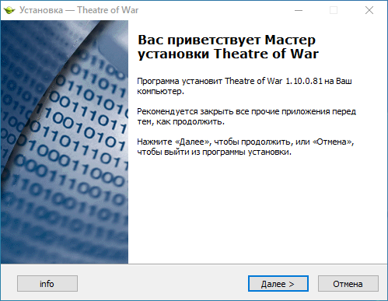The image size is (388, 301).
Task: Click the title text "Установка — Theatre of War"
Action: click(79, 10)
